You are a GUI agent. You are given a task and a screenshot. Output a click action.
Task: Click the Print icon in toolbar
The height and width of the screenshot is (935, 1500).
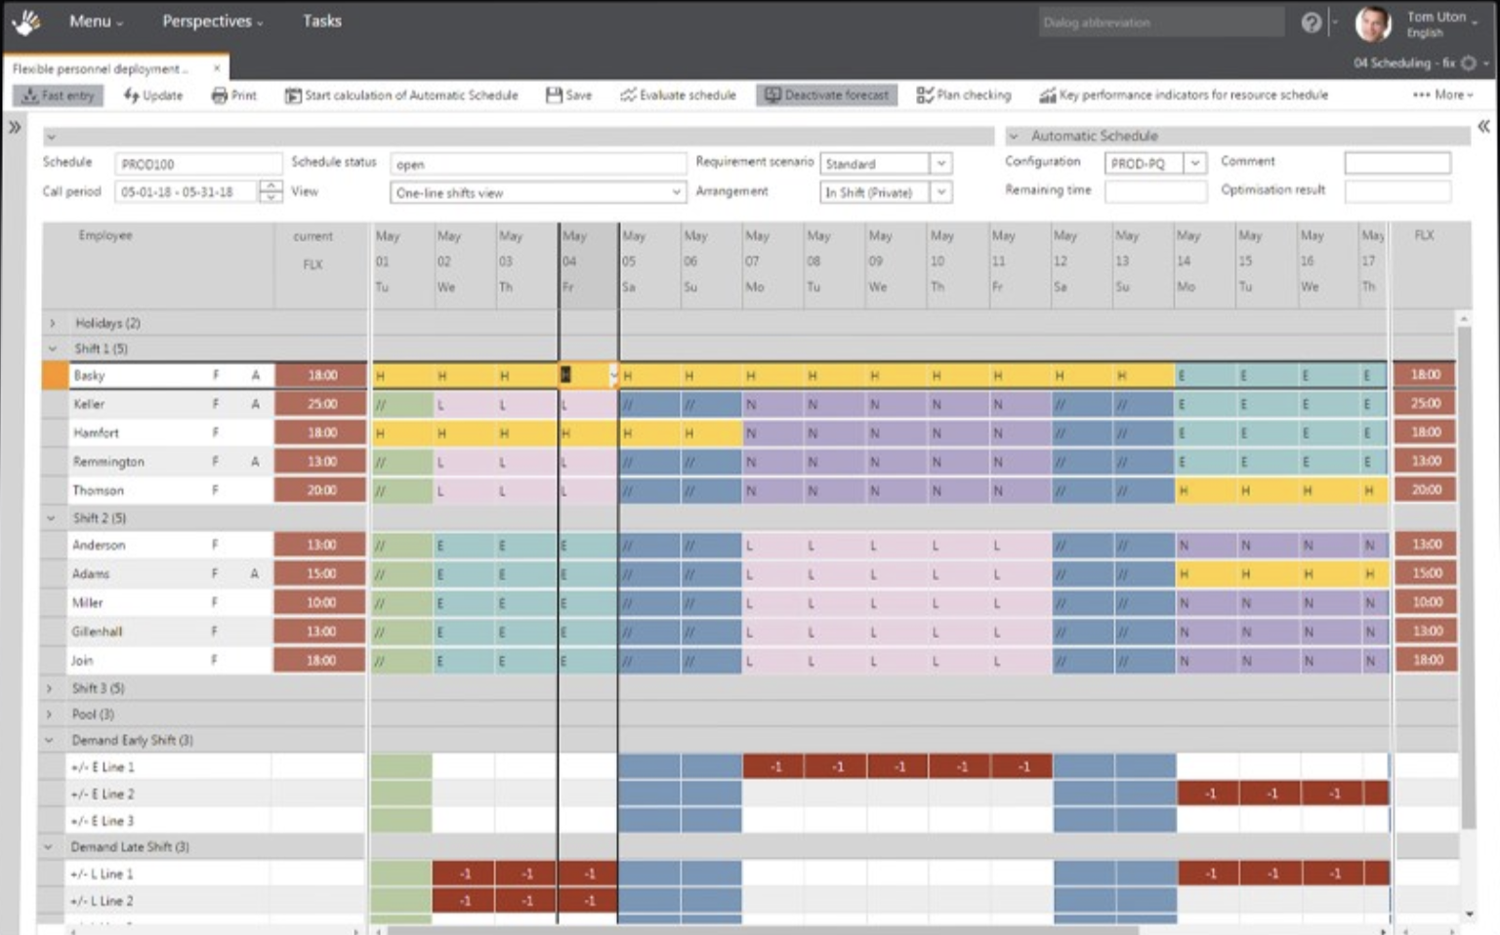(220, 95)
